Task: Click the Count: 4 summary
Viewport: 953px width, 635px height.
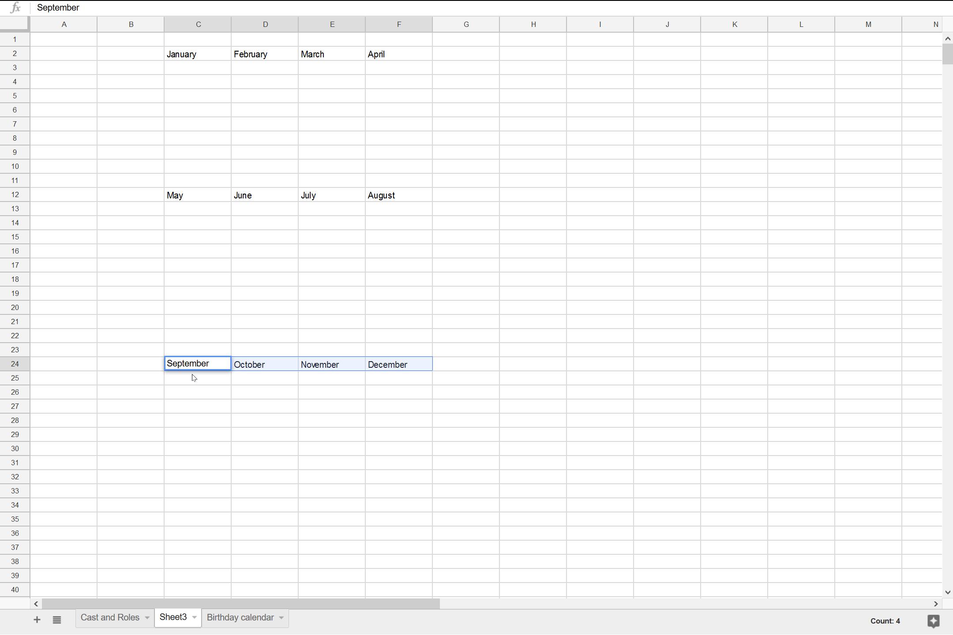Action: pyautogui.click(x=885, y=620)
